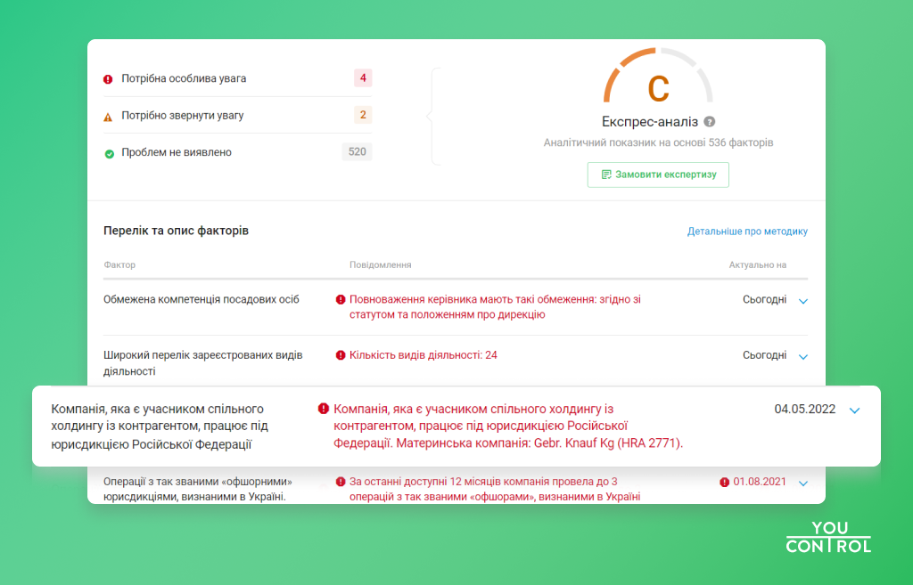913x585 pixels.
Task: Select the count badge showing 2
Action: pyautogui.click(x=363, y=115)
